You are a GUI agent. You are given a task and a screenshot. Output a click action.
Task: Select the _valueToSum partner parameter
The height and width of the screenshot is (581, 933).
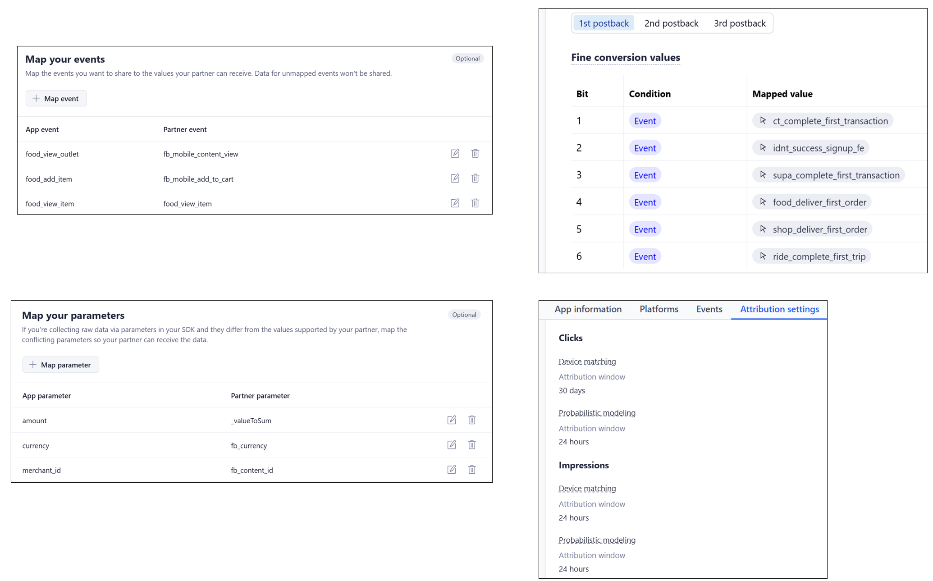coord(251,421)
